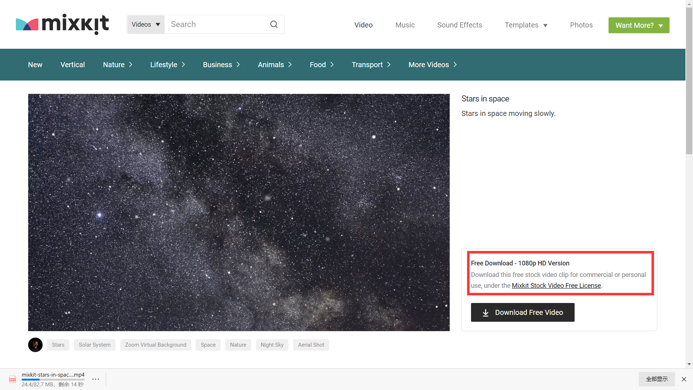Click the Want More? dropdown arrow

pos(663,25)
